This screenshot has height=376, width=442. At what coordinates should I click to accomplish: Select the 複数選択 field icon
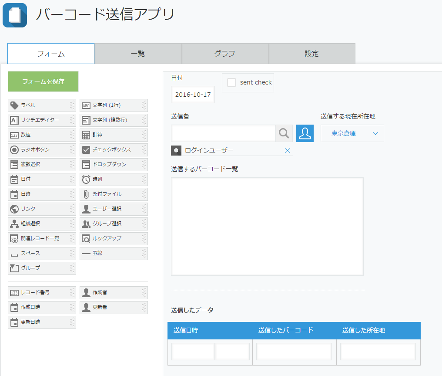(x=14, y=165)
